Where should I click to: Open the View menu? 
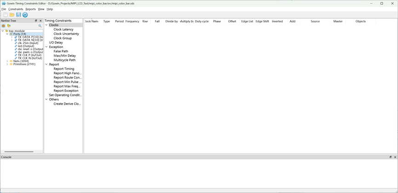click(x=41, y=9)
